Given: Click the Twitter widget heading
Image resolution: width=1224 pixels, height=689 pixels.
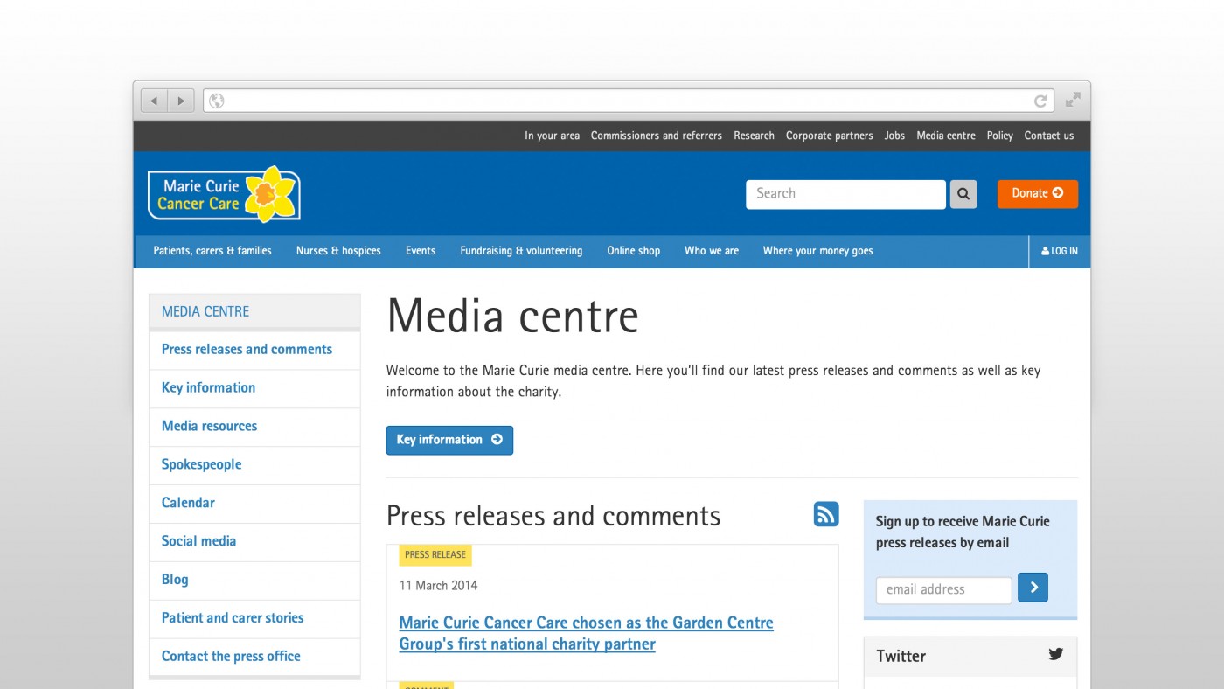Looking at the screenshot, I should [901, 656].
